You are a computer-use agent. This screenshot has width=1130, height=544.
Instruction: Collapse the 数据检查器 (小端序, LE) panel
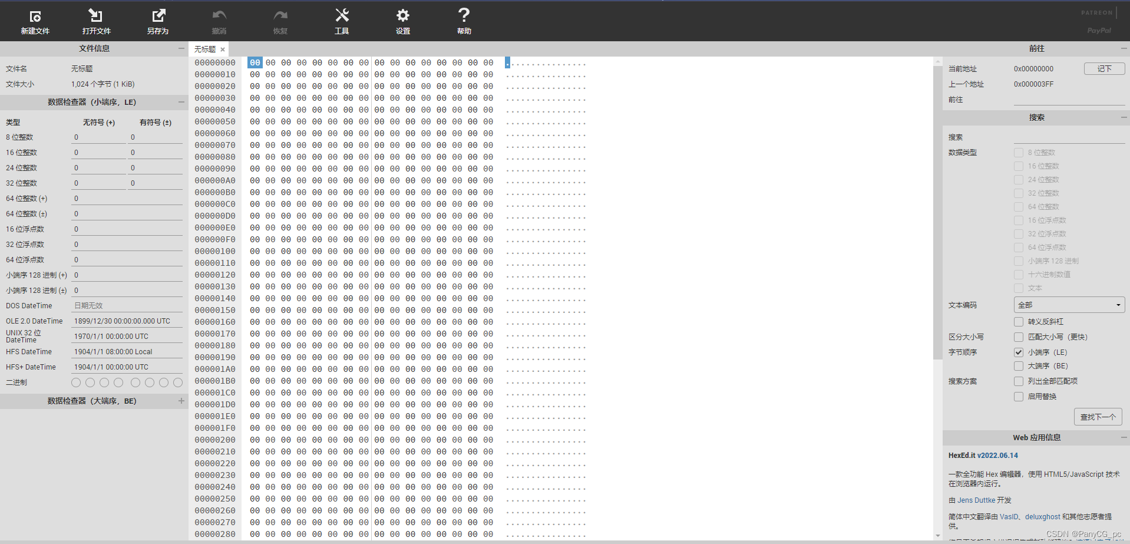(181, 102)
